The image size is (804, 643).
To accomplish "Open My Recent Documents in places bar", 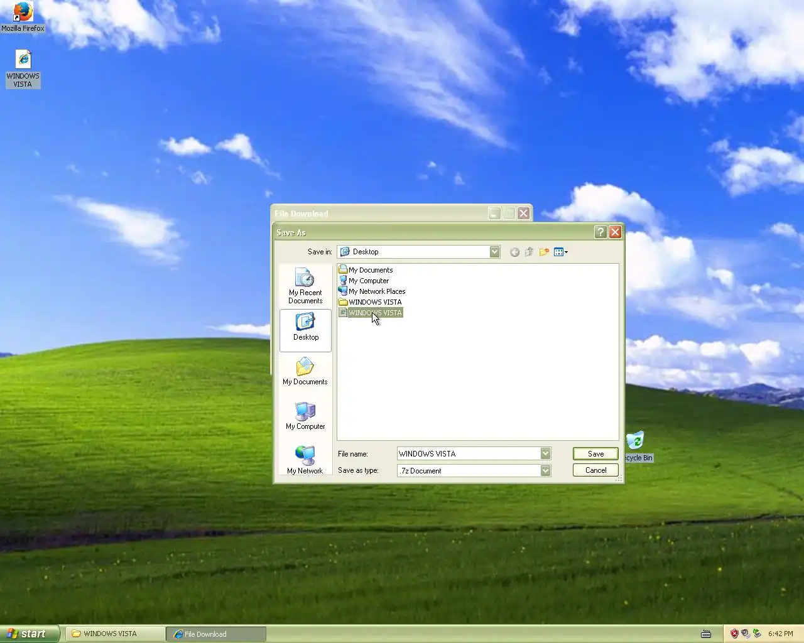I will coord(305,286).
